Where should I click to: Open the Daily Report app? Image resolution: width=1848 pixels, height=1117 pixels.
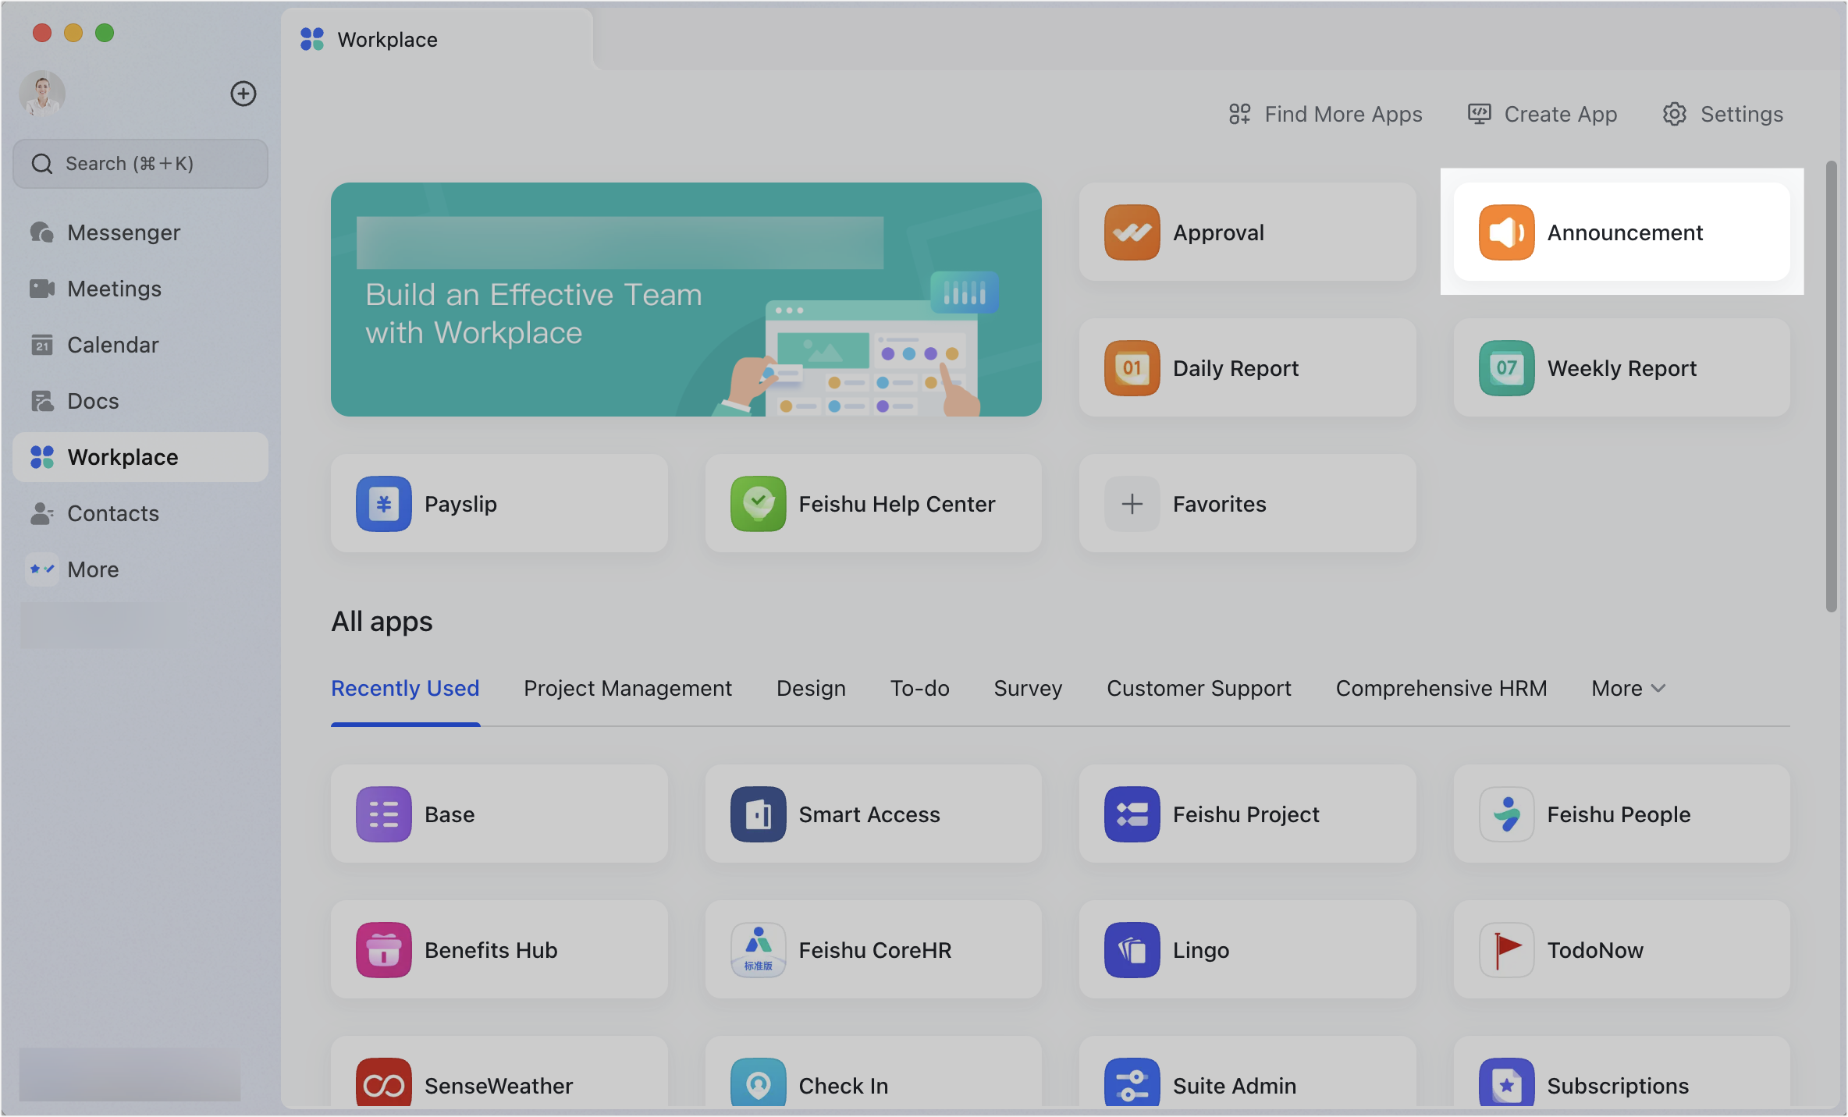point(1132,368)
